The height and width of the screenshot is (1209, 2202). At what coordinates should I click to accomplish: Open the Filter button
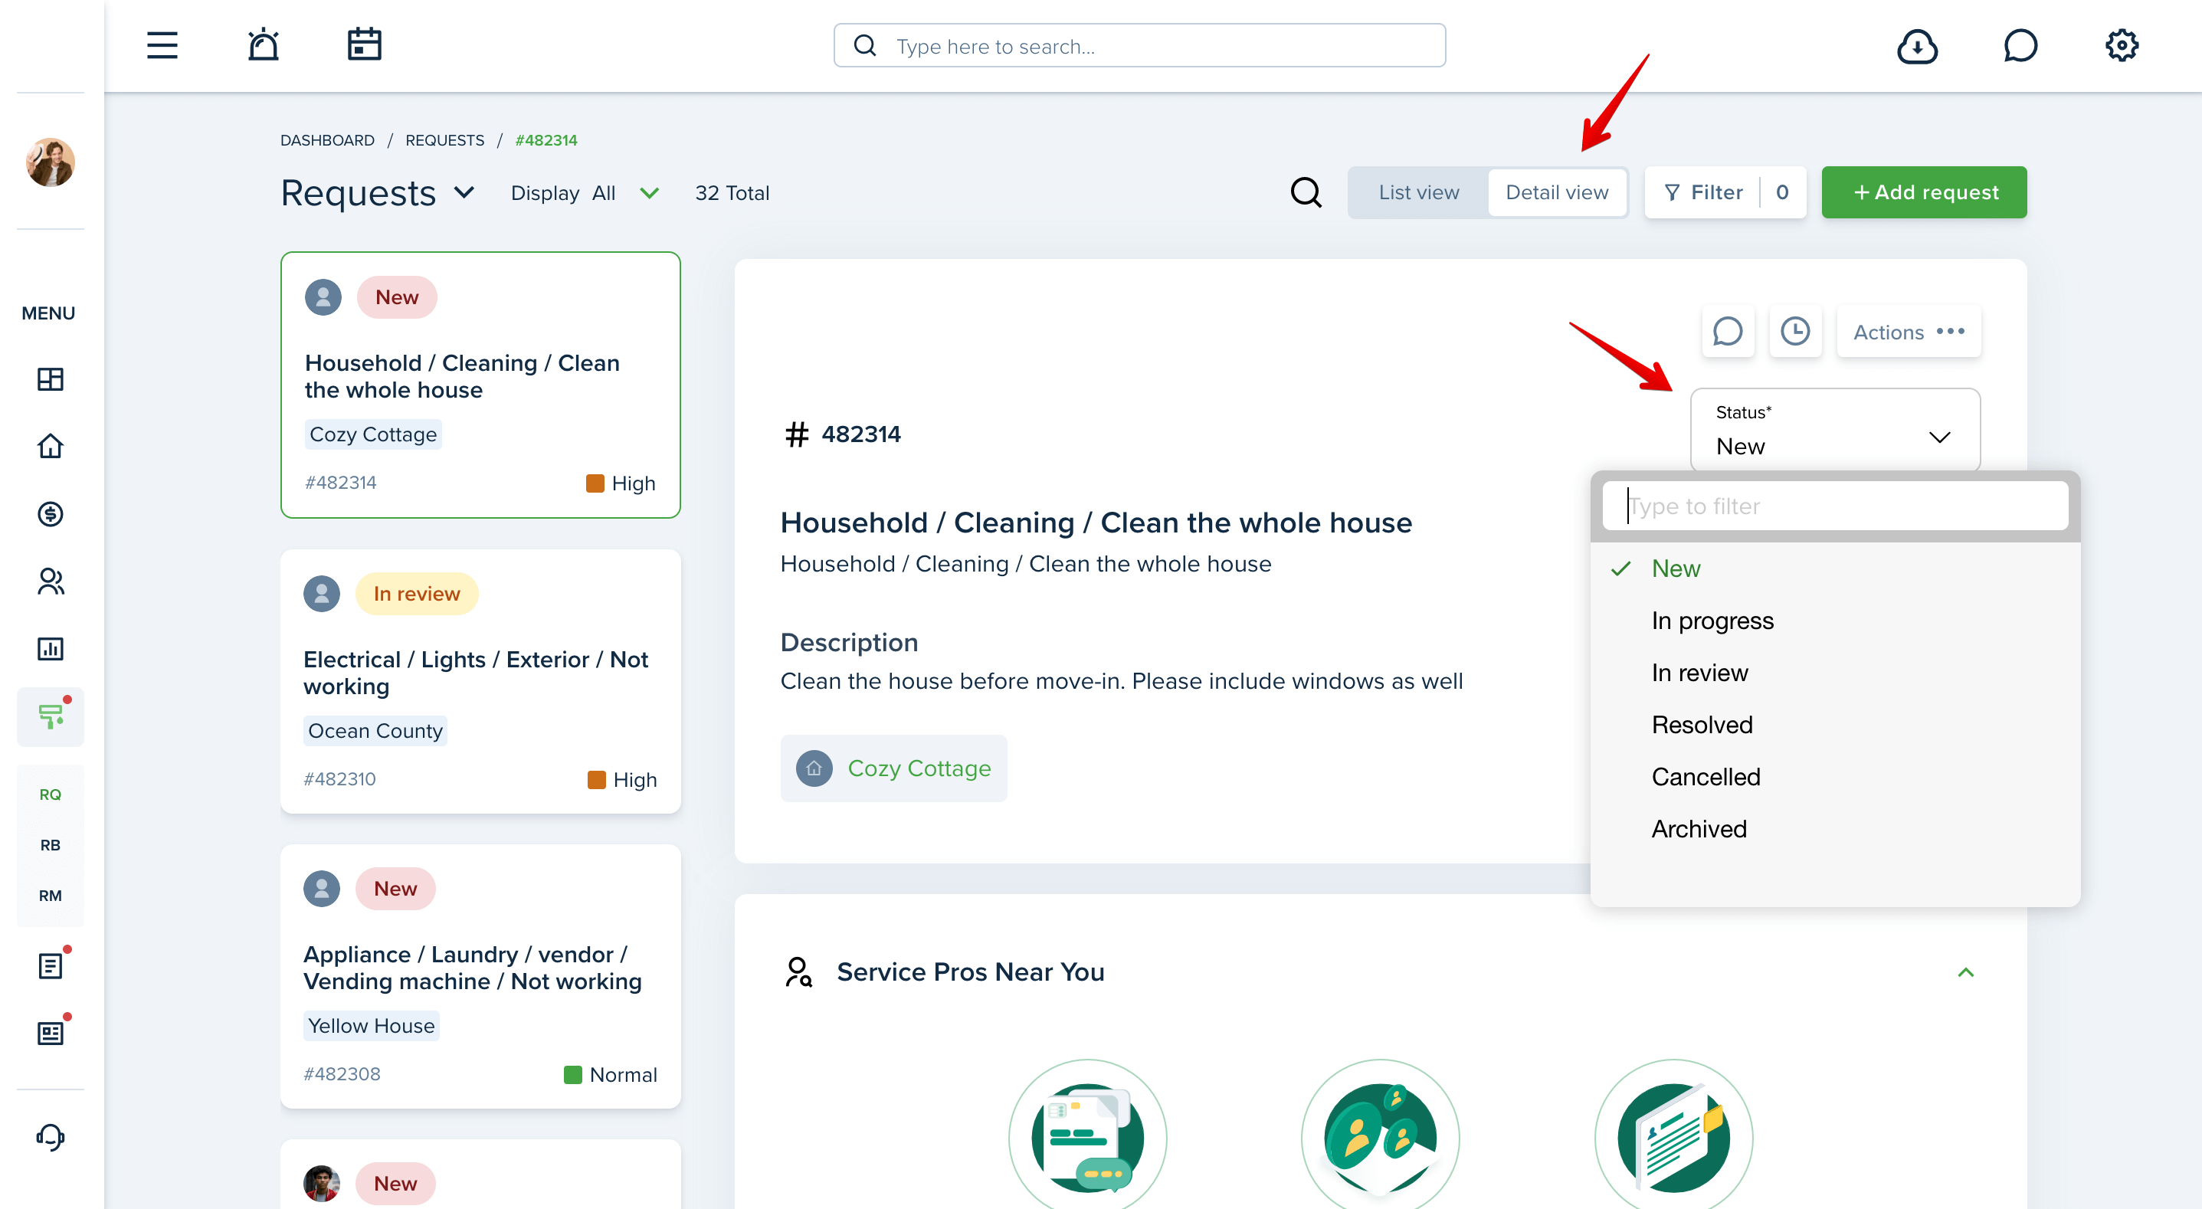click(1725, 192)
